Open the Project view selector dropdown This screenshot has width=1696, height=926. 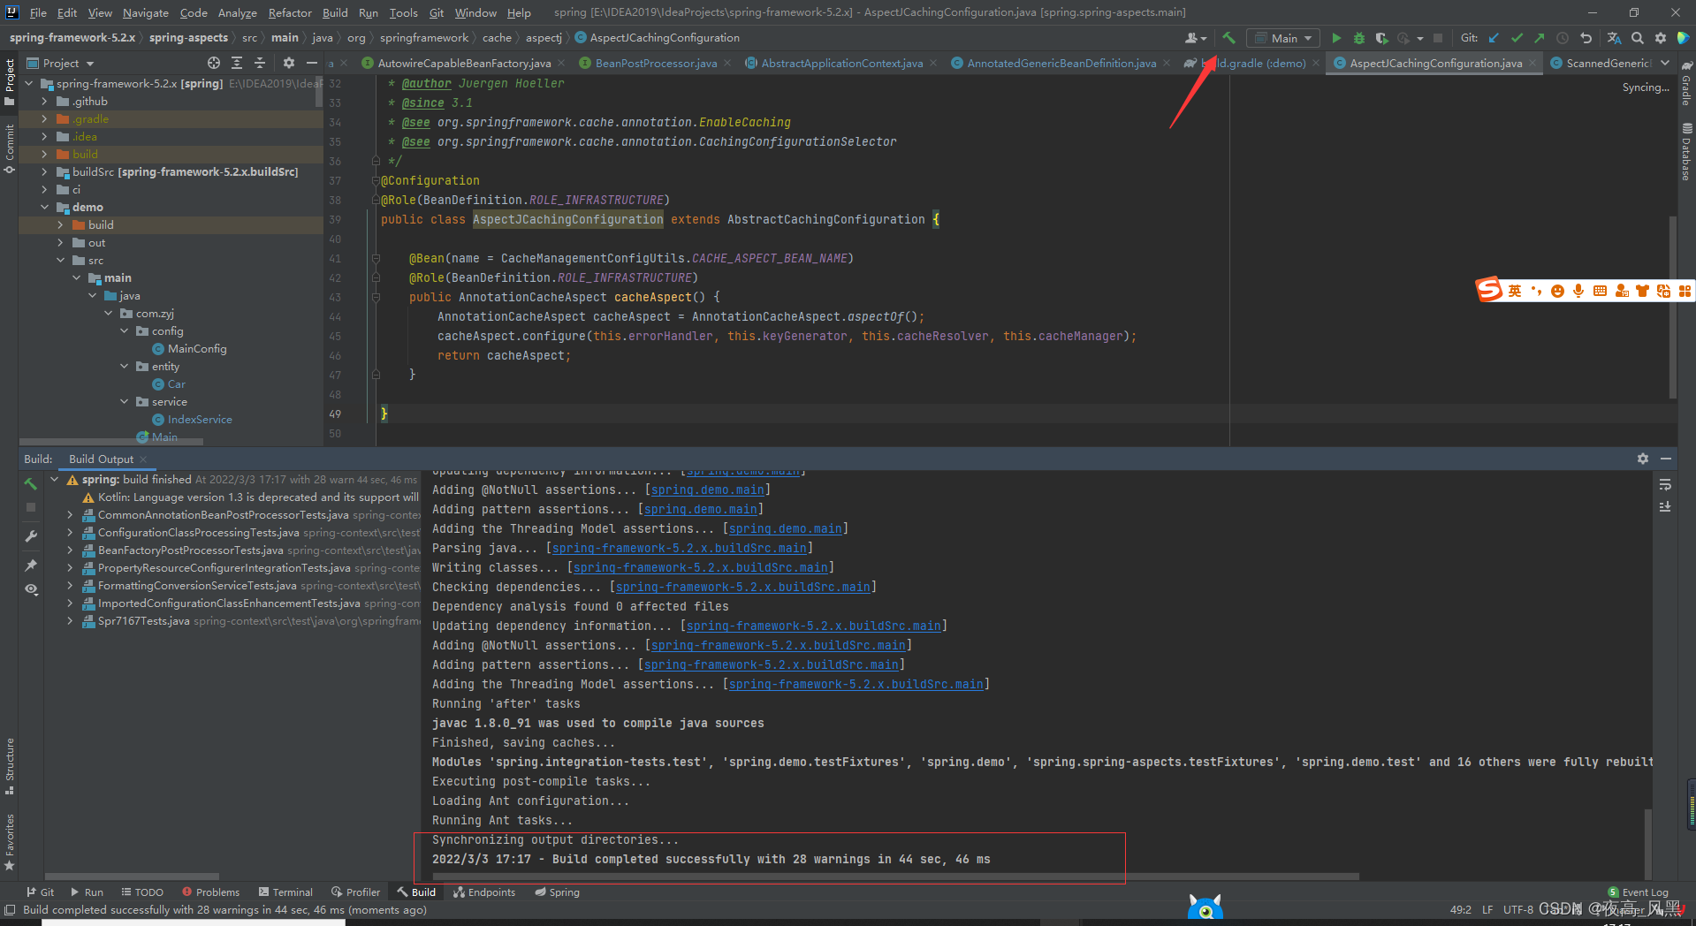(x=60, y=63)
